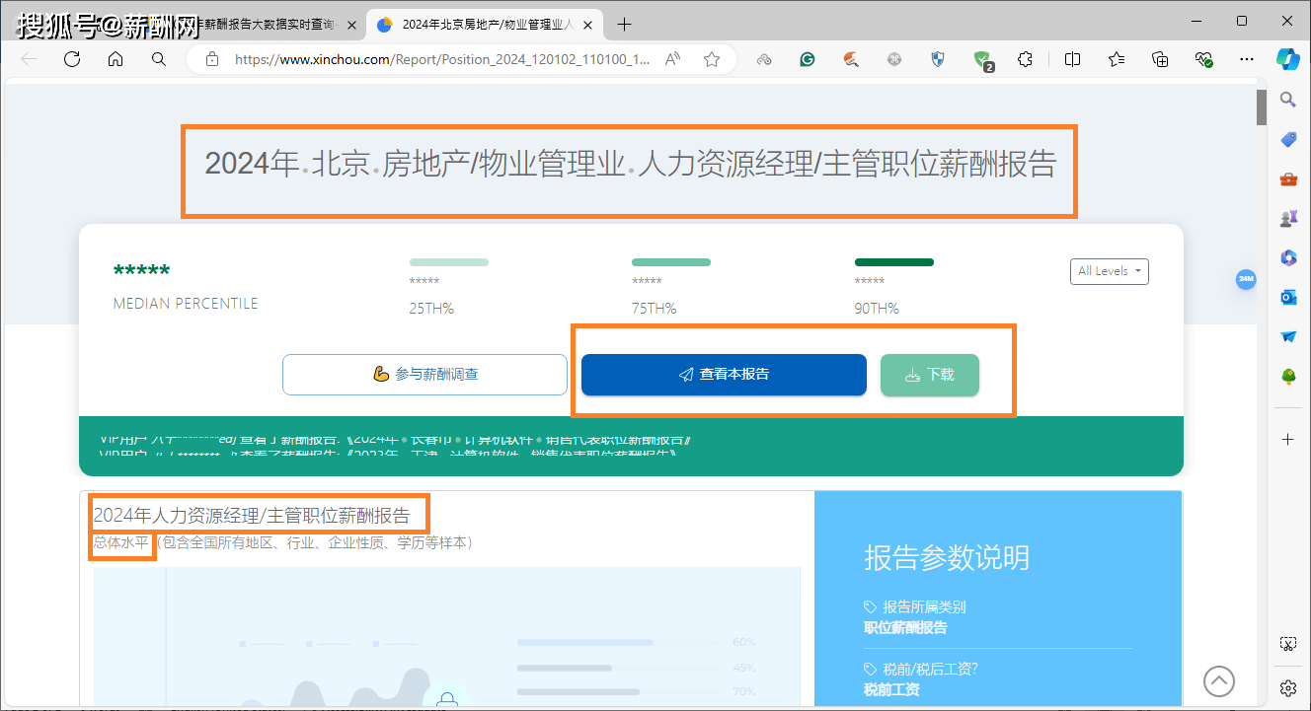
Task: Click the 75TH% percentile label
Action: pos(654,309)
